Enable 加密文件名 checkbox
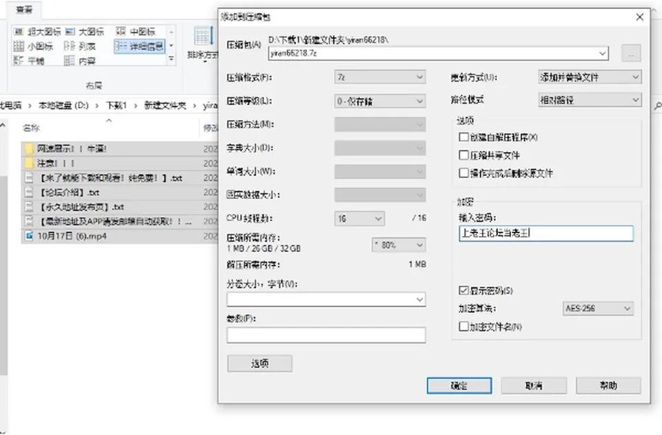Viewport: 662px width, 435px height. tap(463, 327)
